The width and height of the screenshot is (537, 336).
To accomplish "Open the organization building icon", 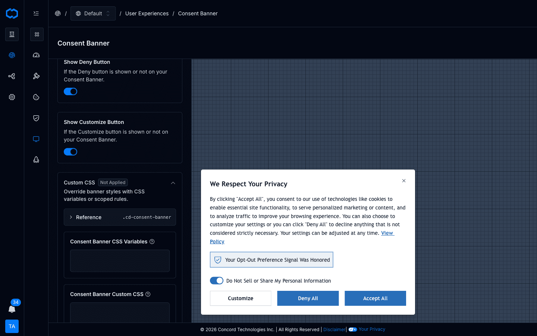I will [x=12, y=34].
